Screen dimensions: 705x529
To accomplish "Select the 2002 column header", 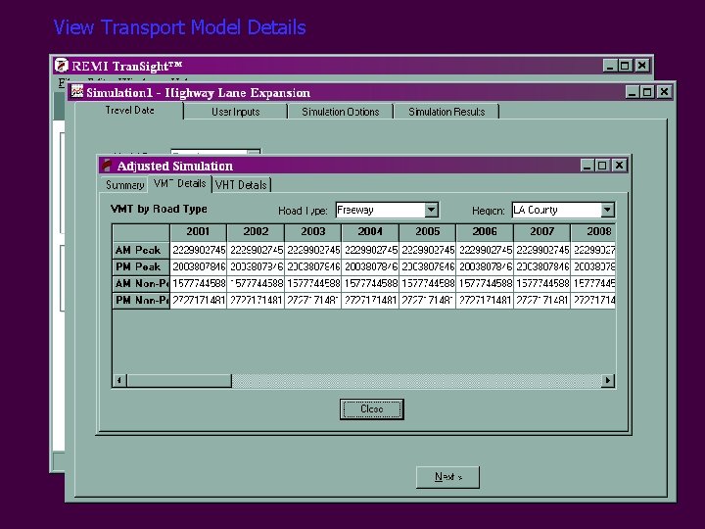I will click(x=256, y=231).
